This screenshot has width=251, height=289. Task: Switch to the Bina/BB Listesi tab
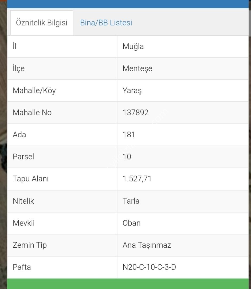pyautogui.click(x=106, y=23)
